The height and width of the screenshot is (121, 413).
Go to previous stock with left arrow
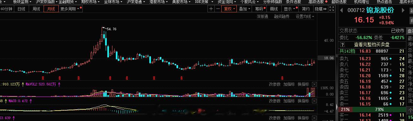pyautogui.click(x=342, y=10)
